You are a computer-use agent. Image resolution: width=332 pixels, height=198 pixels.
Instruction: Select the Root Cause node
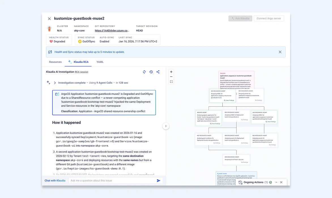click(236, 178)
